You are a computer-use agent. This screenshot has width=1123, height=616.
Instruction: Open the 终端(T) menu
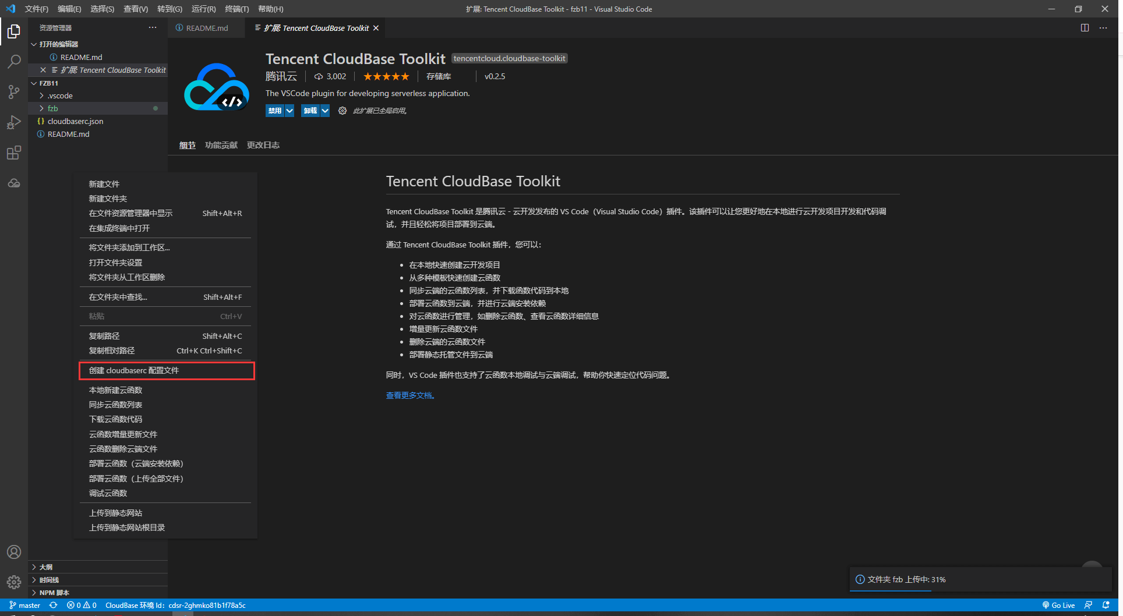(237, 9)
